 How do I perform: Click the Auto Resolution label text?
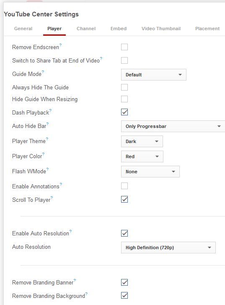[x=31, y=247]
